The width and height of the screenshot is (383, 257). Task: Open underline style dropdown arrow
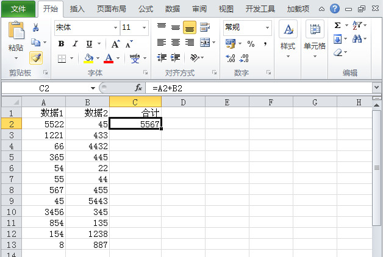point(99,44)
